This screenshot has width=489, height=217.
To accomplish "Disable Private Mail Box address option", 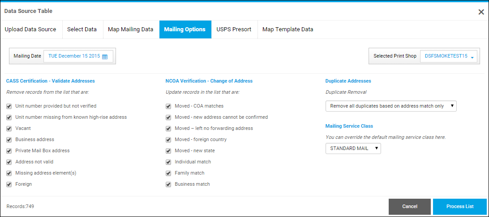I will pos(9,151).
